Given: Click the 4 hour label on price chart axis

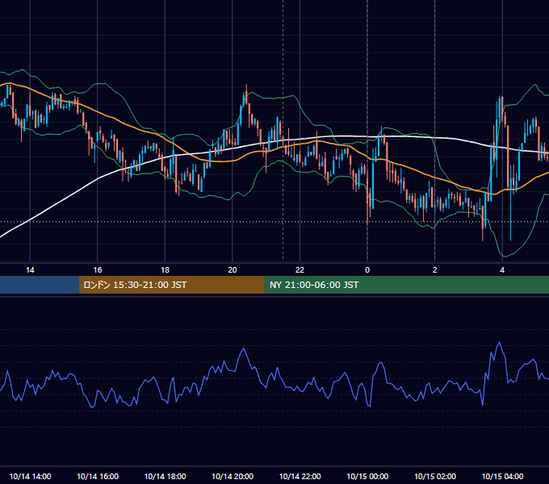Looking at the screenshot, I should tap(502, 270).
